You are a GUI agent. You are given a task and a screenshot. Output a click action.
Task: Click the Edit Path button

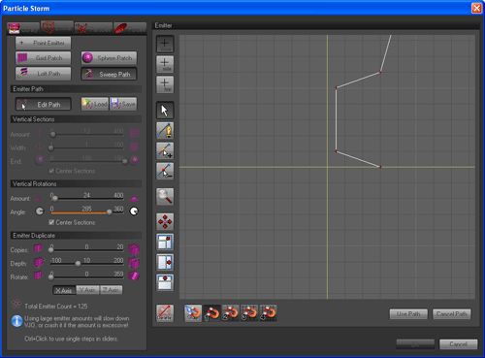(x=44, y=105)
